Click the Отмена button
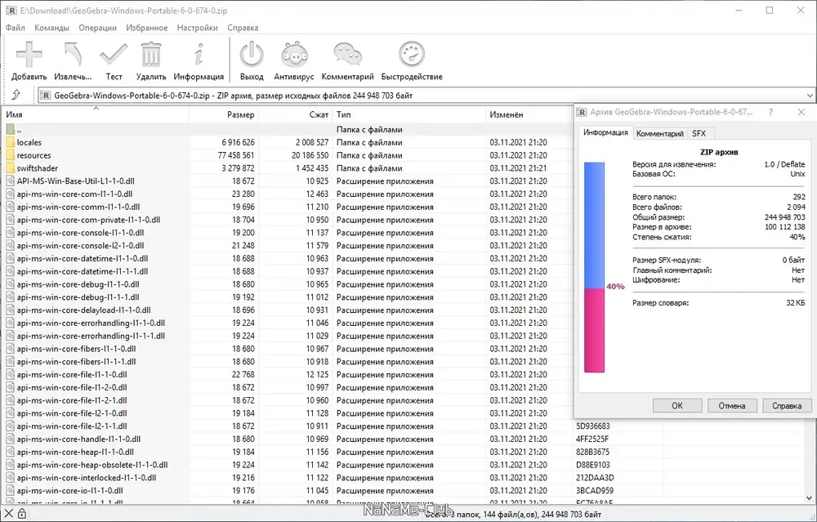Viewport: 817px width, 522px height. (x=731, y=405)
